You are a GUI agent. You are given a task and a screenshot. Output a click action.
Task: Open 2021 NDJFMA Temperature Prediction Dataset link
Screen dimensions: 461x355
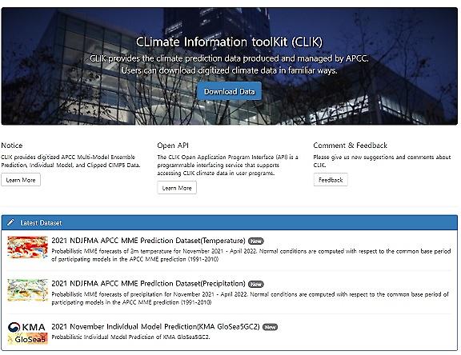point(148,241)
